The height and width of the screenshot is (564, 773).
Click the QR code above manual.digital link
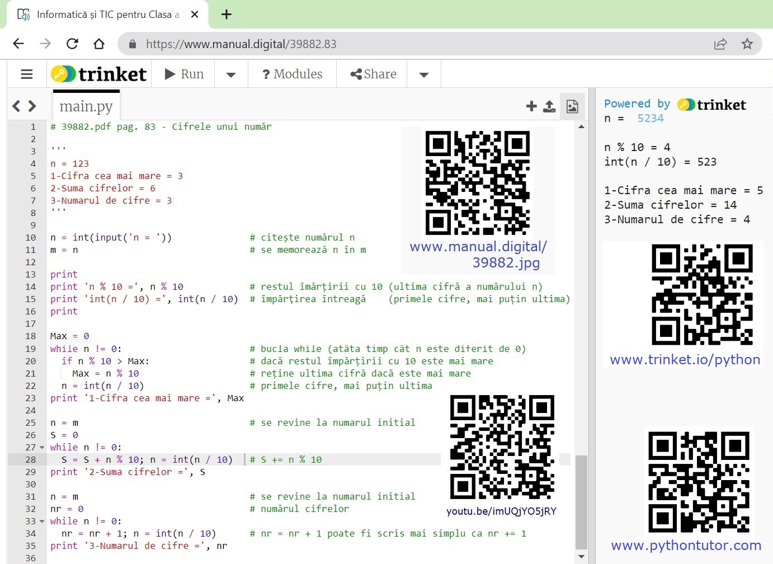[x=478, y=183]
